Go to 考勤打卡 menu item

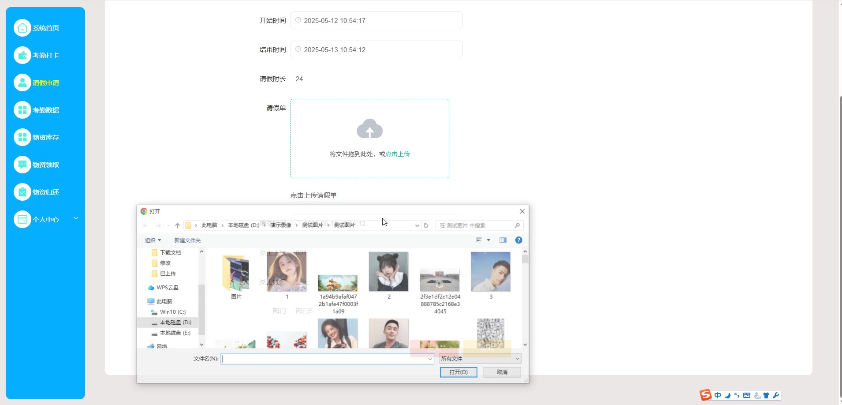(45, 55)
